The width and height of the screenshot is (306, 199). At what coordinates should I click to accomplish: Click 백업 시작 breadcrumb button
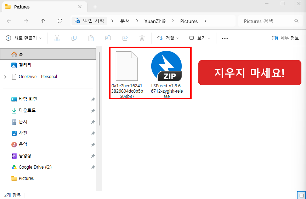[x=90, y=21]
